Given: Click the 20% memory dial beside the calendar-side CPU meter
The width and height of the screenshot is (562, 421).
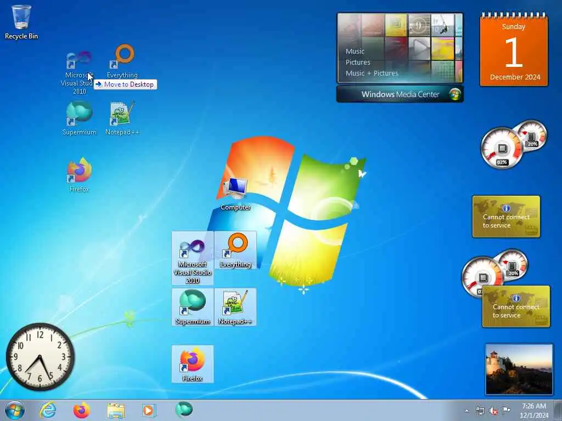Looking at the screenshot, I should [x=532, y=136].
